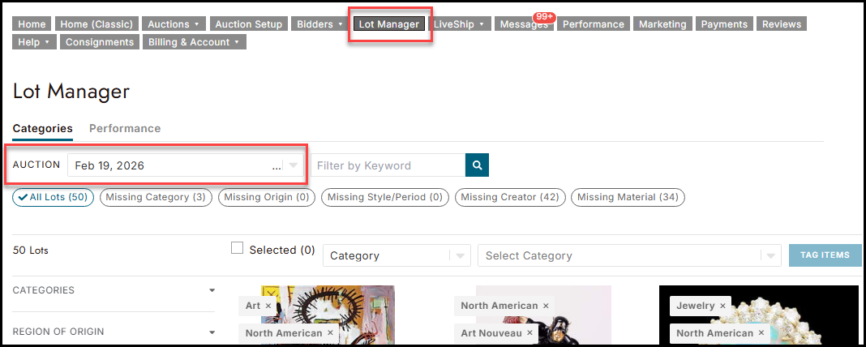Viewport: 866px width, 347px height.
Task: Open the LiveShip menu dropdown
Action: [460, 24]
